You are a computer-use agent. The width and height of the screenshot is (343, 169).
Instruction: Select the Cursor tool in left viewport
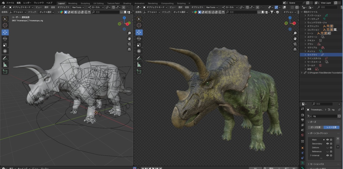point(5,25)
